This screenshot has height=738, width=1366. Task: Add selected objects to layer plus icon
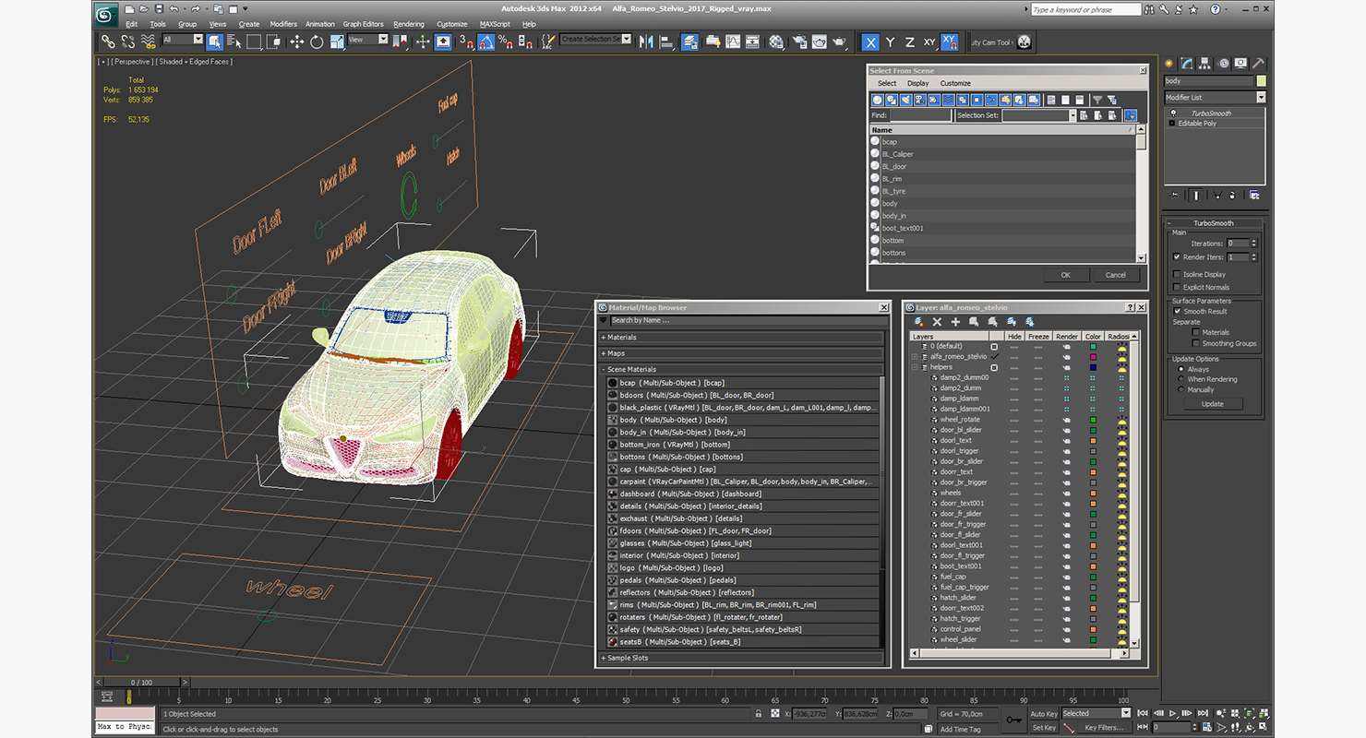[955, 322]
